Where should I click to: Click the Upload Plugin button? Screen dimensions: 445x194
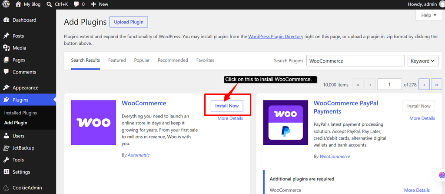tap(129, 22)
